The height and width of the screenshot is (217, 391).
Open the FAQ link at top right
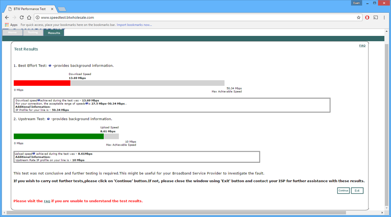point(362,46)
